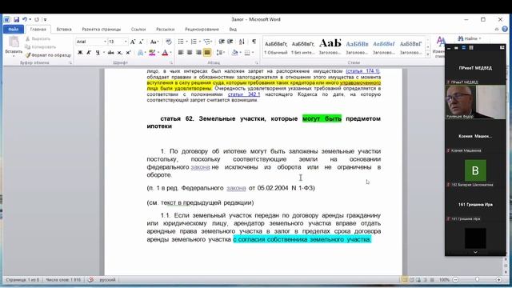512x288 pixels.
Task: Switch to the Ссылки tab
Action: click(x=138, y=30)
